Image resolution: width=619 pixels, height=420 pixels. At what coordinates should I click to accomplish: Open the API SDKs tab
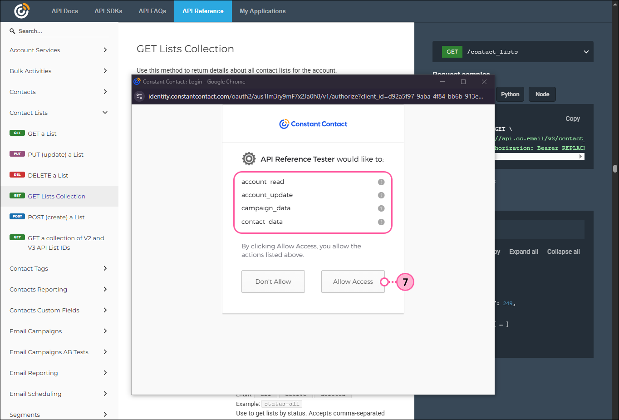pos(108,11)
